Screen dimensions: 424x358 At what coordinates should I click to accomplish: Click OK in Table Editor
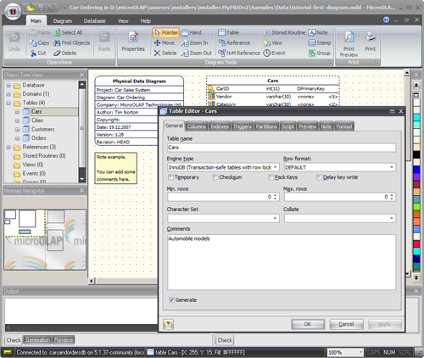(308, 324)
